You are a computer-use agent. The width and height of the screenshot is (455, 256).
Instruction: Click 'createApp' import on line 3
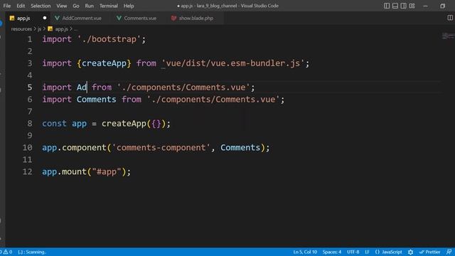104,63
